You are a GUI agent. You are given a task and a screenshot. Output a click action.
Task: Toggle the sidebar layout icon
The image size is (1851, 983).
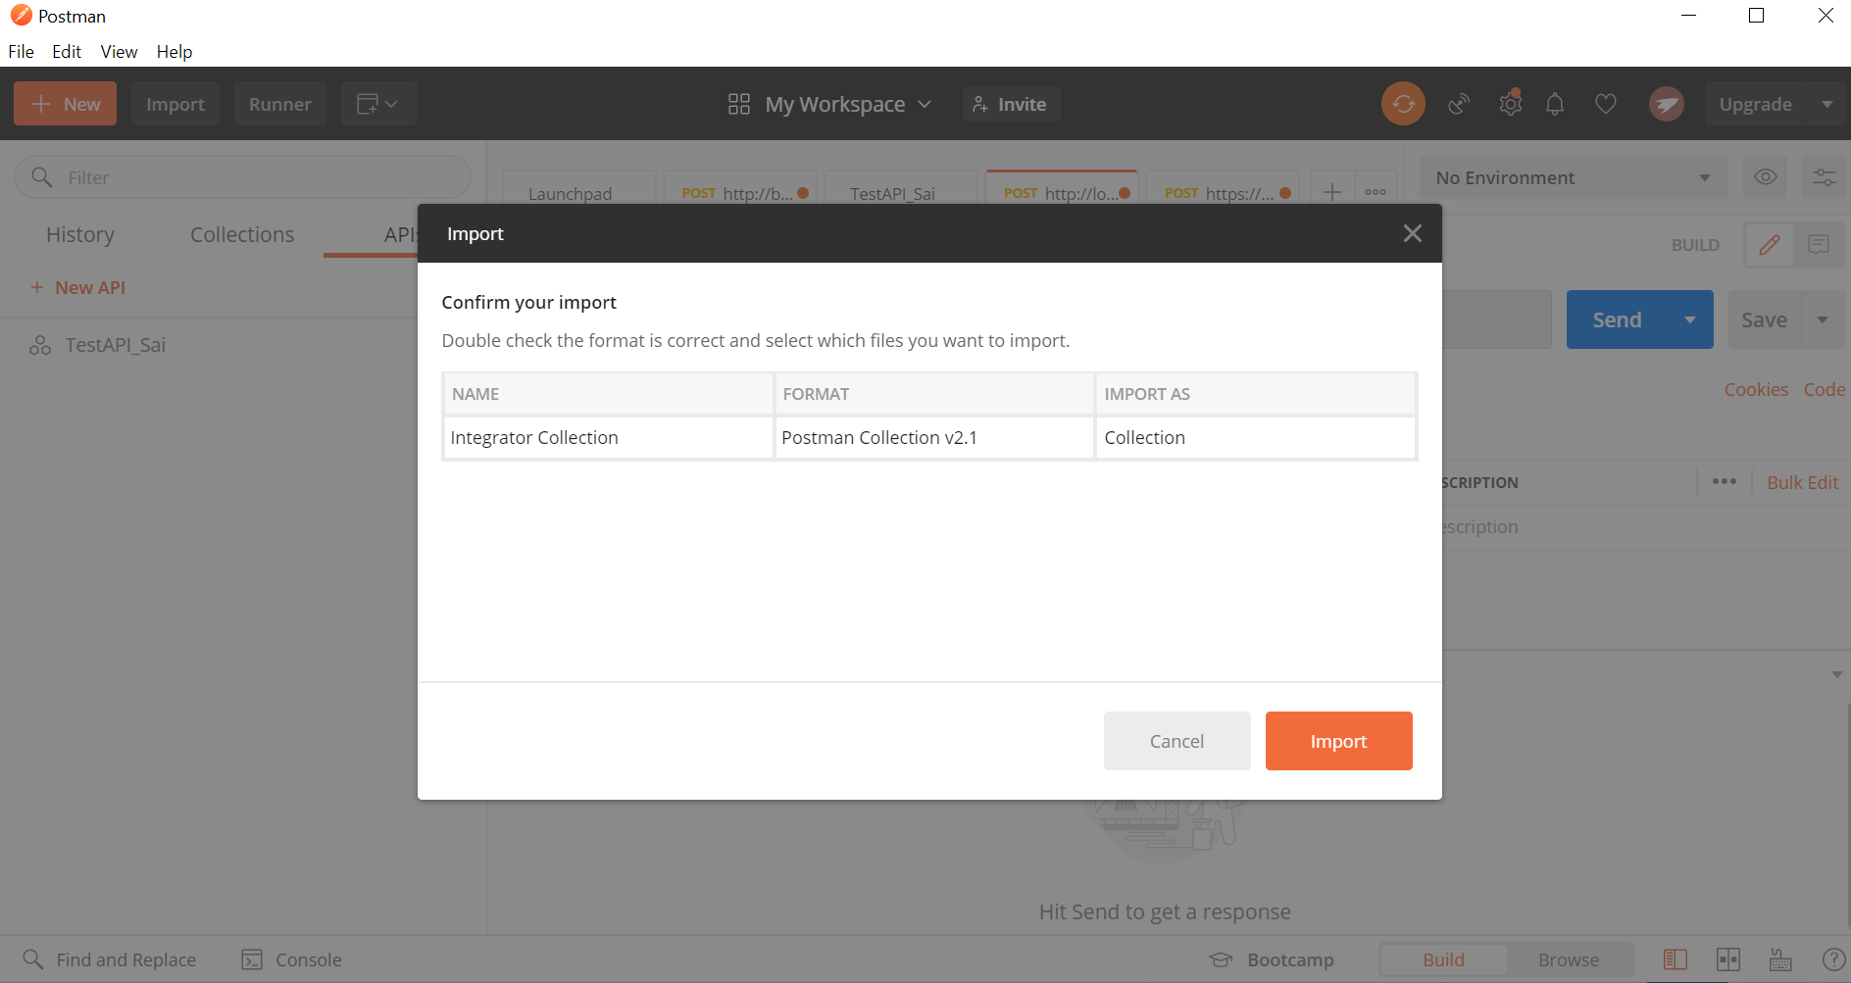pyautogui.click(x=1675, y=959)
